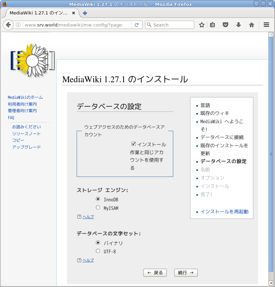The width and height of the screenshot is (275, 287).
Task: Click the インストールを再起動 link
Action: pyautogui.click(x=224, y=212)
